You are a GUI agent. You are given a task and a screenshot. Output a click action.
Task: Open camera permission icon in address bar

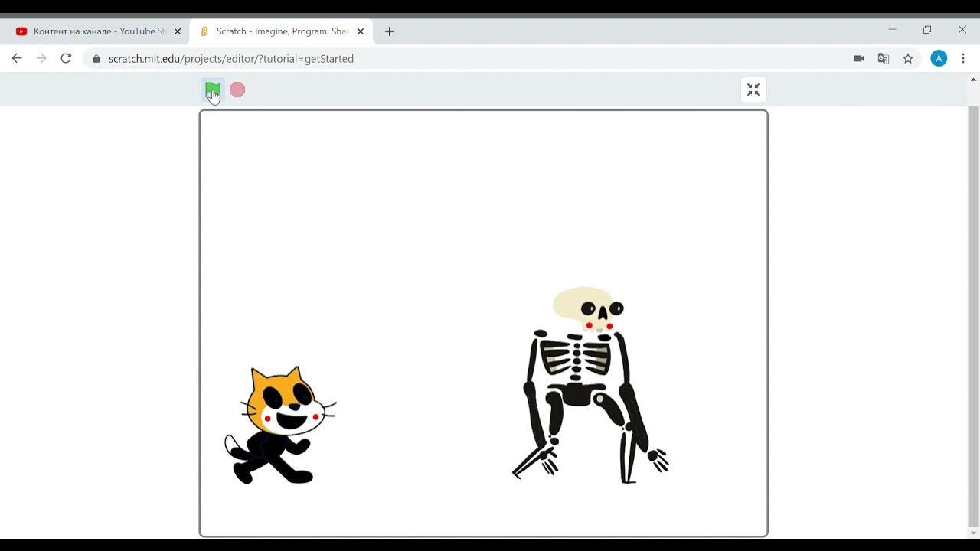(x=859, y=58)
